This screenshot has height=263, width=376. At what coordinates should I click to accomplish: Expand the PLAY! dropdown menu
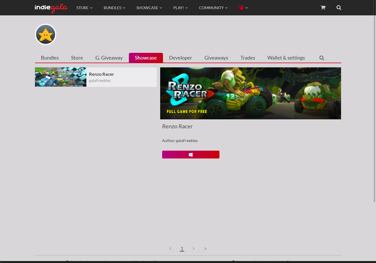pyautogui.click(x=180, y=8)
